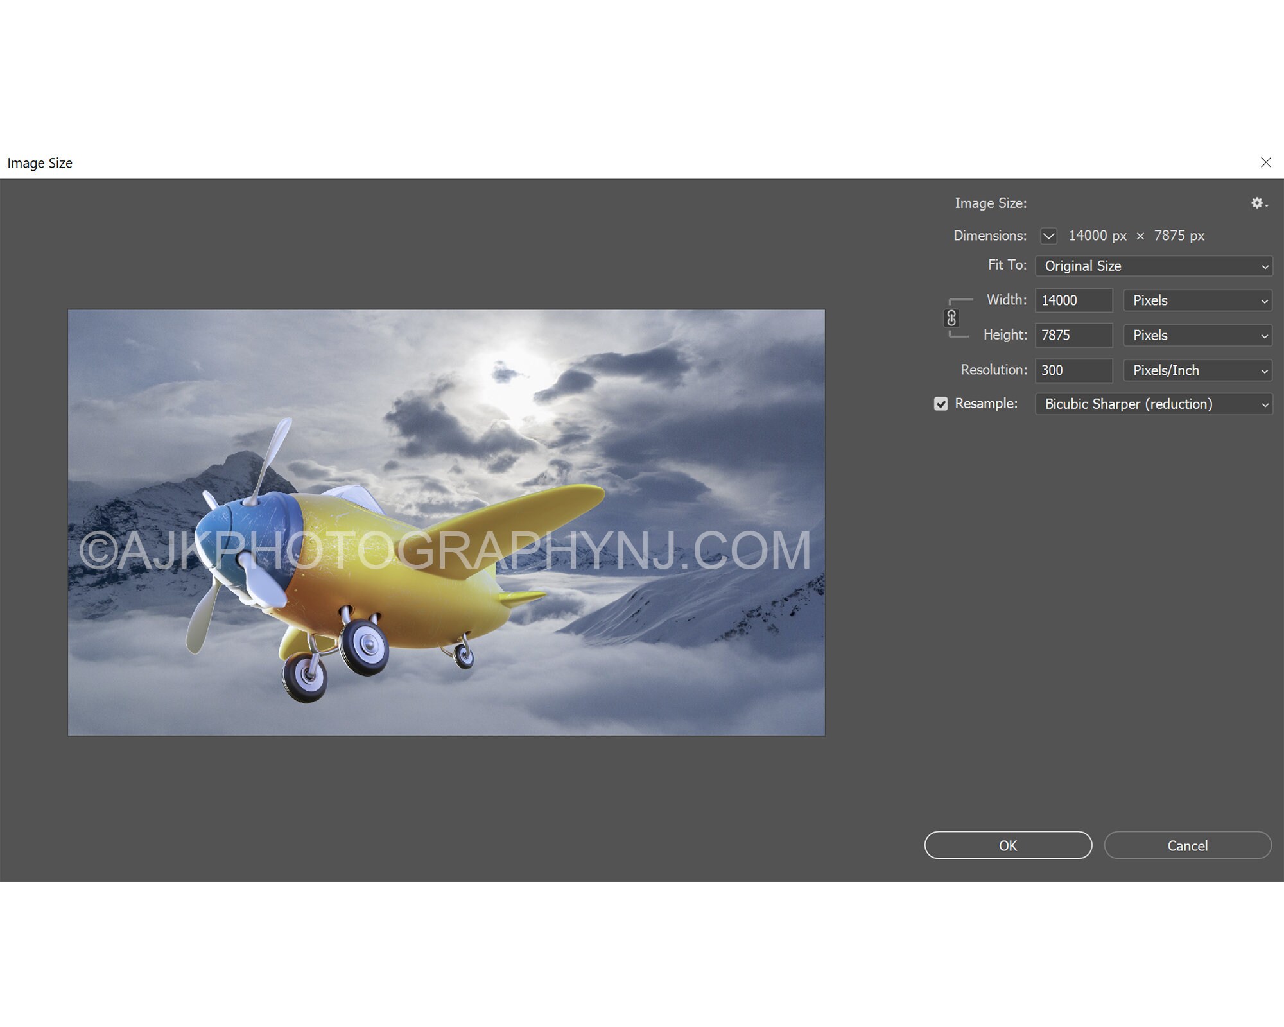Expand the Dimensions units chevron

[x=1048, y=236]
